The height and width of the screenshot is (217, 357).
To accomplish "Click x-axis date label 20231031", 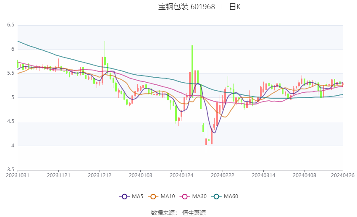I will click(18, 175).
